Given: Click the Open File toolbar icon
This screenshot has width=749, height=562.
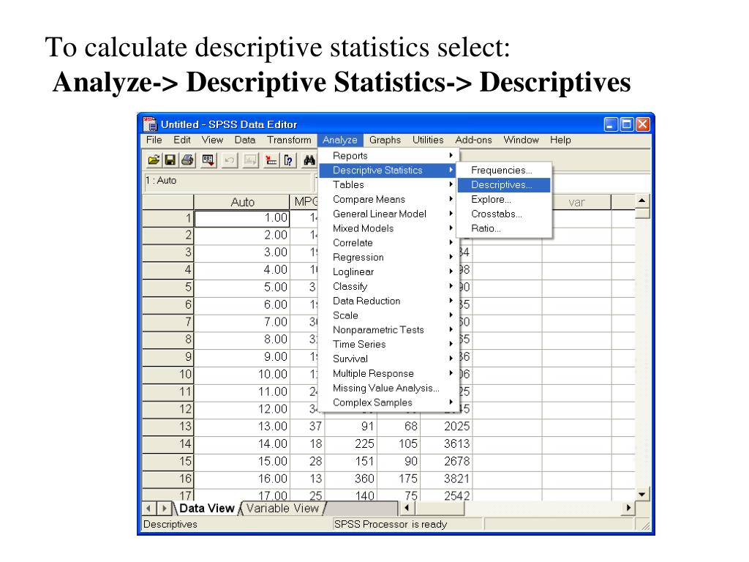Looking at the screenshot, I should click(154, 160).
